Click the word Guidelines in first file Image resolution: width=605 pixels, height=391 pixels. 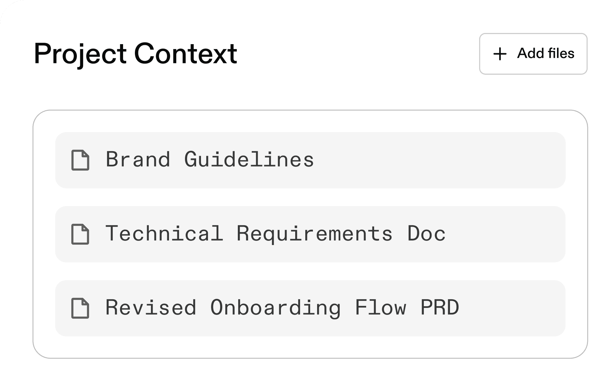click(249, 160)
